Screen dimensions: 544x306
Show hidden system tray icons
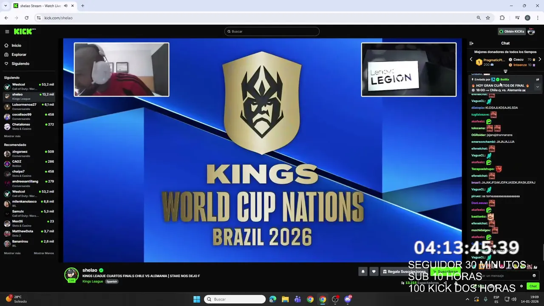point(467,299)
